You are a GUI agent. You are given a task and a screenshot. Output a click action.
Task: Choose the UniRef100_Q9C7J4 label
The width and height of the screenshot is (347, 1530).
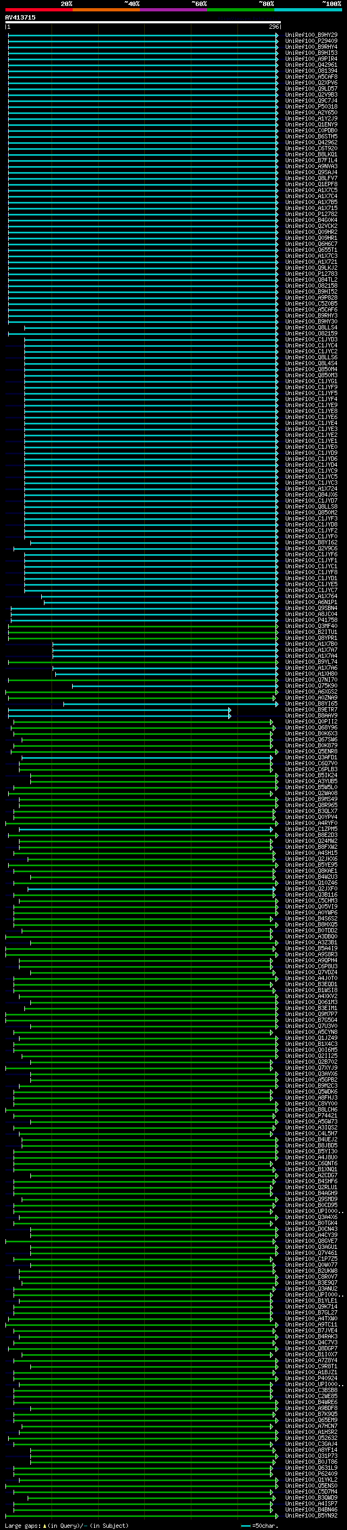tap(311, 100)
